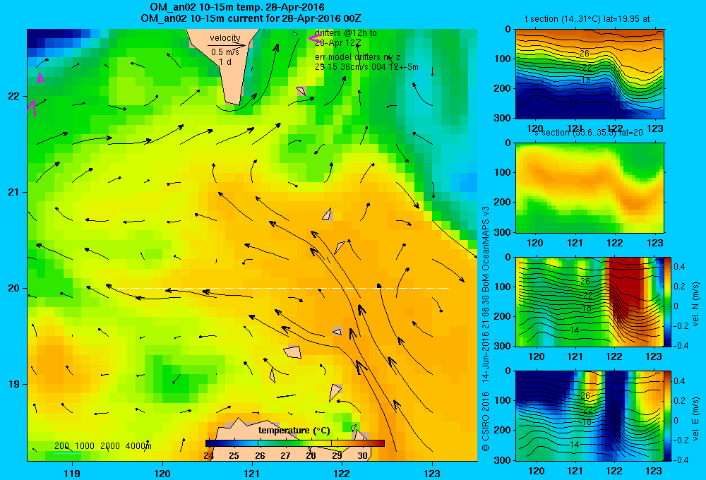
Task: Open the temperature section plot thumbnail
Action: [590, 74]
